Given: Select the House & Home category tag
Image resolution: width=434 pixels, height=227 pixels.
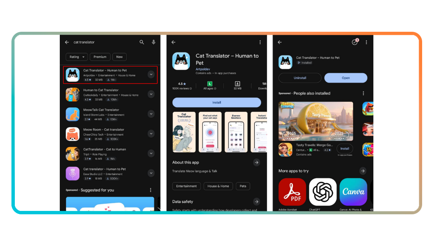Looking at the screenshot, I should click(218, 186).
